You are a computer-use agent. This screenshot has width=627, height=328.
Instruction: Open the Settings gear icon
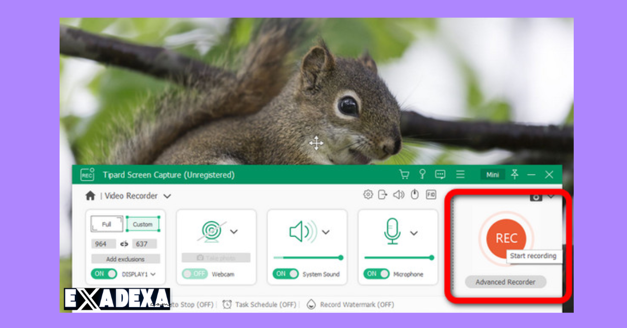click(368, 194)
